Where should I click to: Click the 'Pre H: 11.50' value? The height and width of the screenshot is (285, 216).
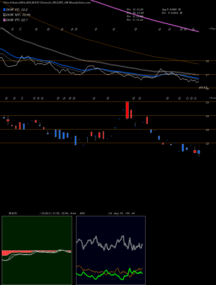point(135,13)
